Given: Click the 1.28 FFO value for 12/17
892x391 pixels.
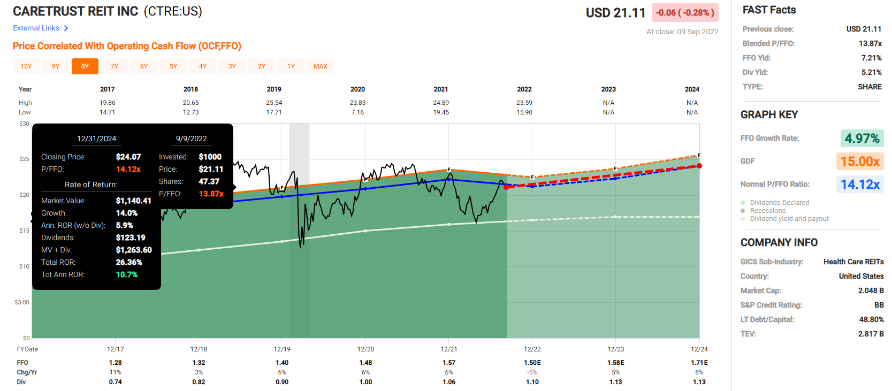Looking at the screenshot, I should point(115,363).
